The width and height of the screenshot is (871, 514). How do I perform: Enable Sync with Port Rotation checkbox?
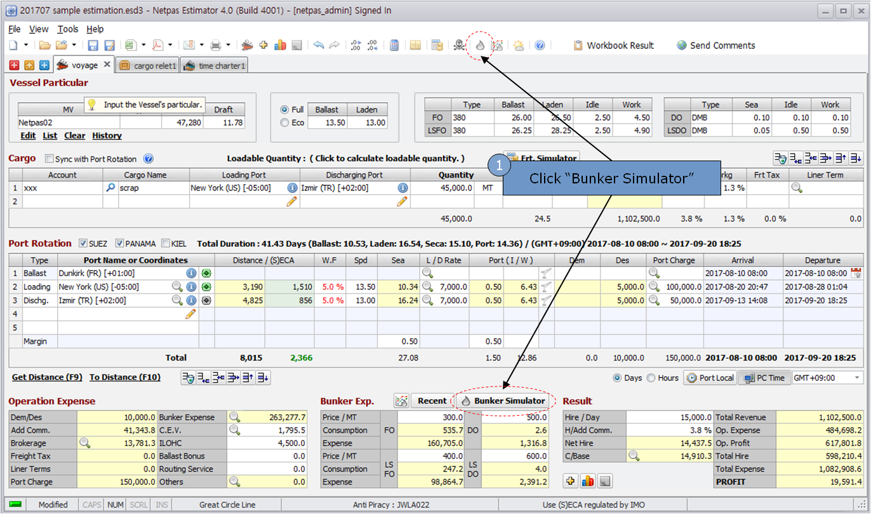[50, 159]
